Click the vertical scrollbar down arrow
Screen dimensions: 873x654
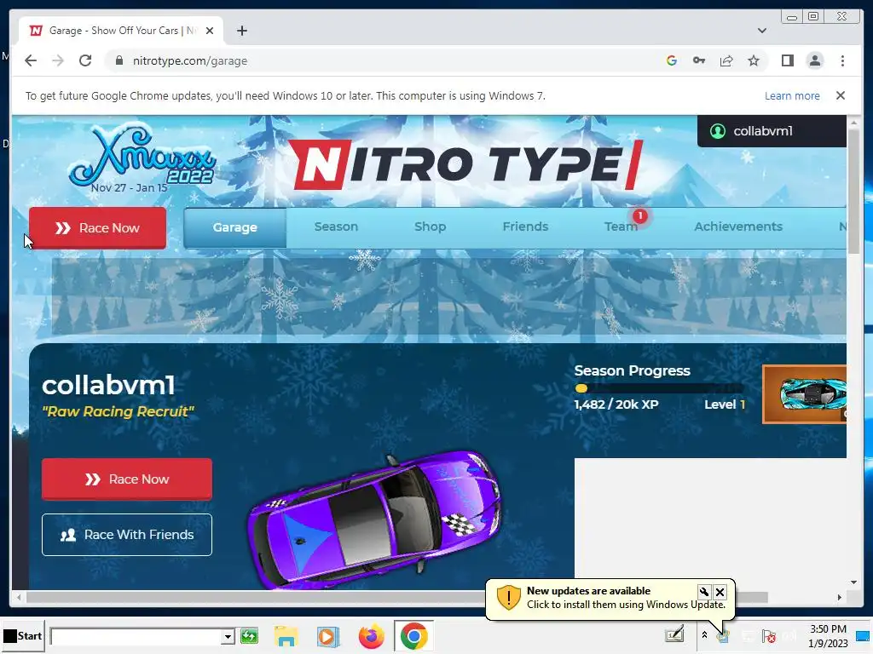853,582
